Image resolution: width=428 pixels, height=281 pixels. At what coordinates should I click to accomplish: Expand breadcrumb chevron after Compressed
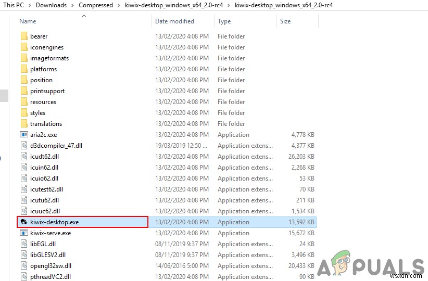119,5
